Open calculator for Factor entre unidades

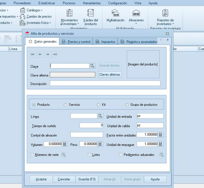click(x=161, y=135)
